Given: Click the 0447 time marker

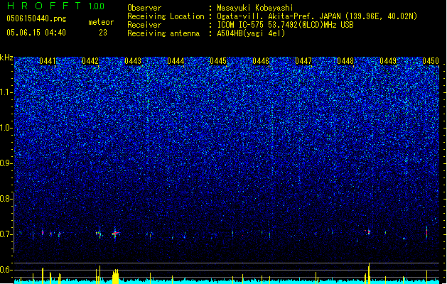Looking at the screenshot, I should coord(303,61).
